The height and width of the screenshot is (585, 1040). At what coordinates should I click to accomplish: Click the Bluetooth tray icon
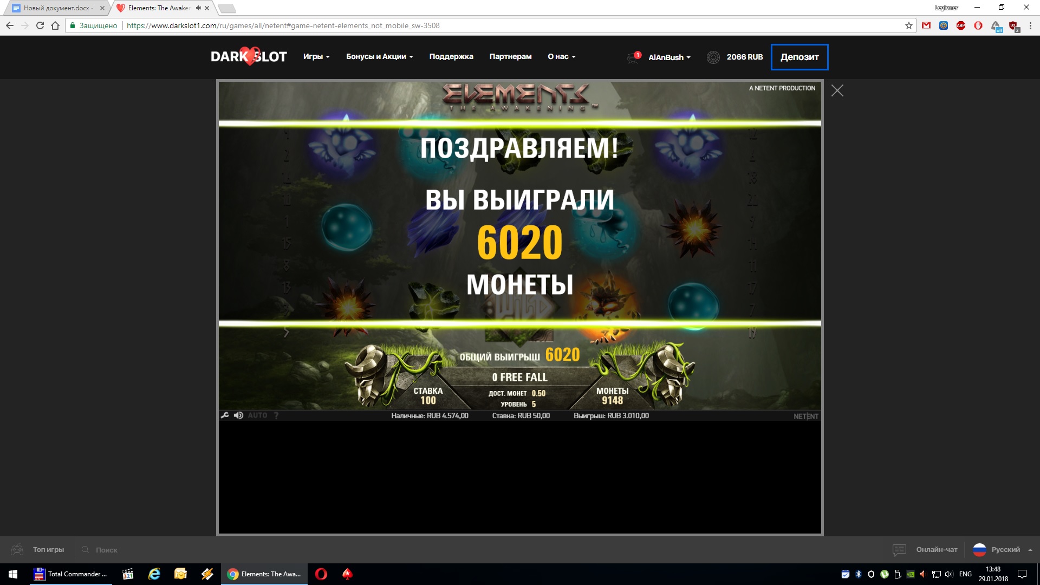click(x=859, y=574)
